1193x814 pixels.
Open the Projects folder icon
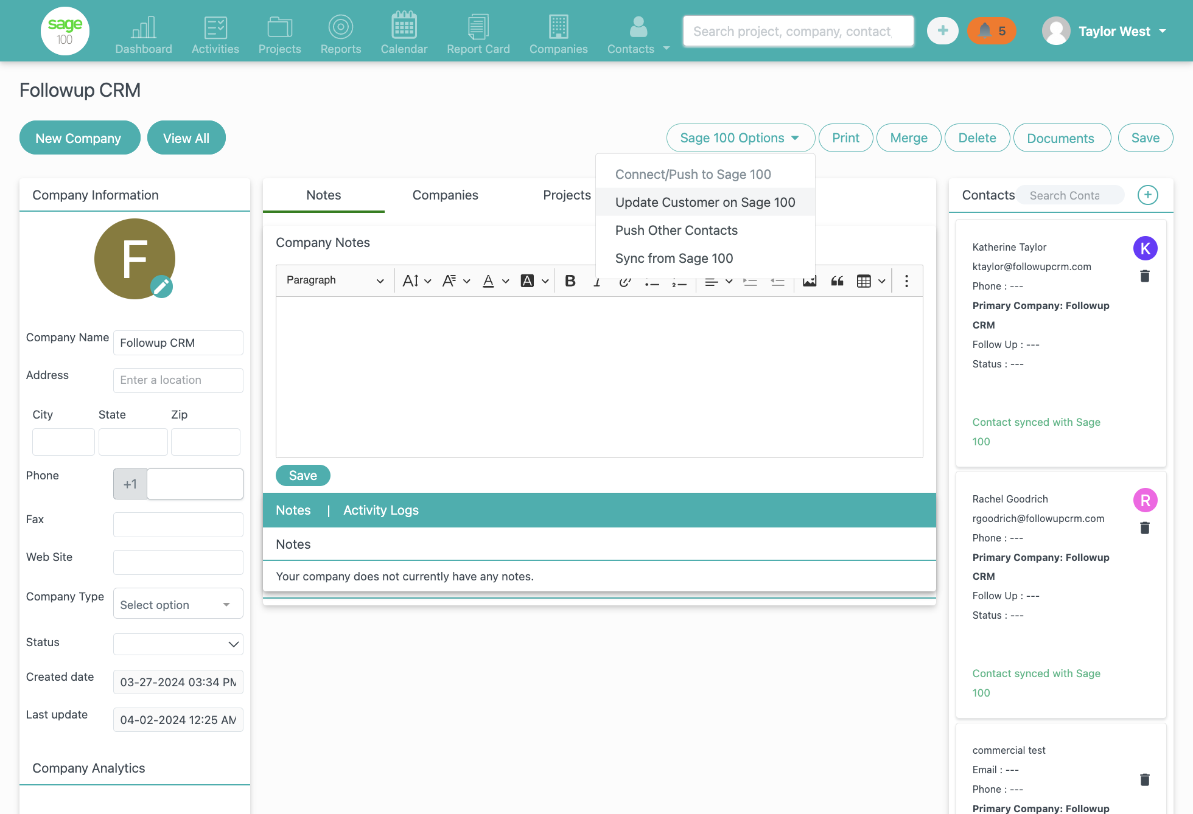pyautogui.click(x=280, y=34)
